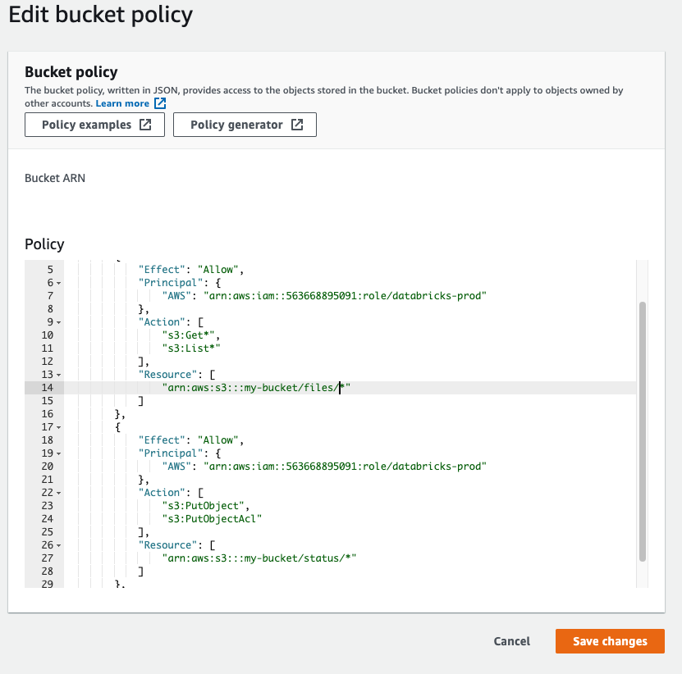682x674 pixels.
Task: Launch the Policy generator button label
Action: (x=236, y=125)
